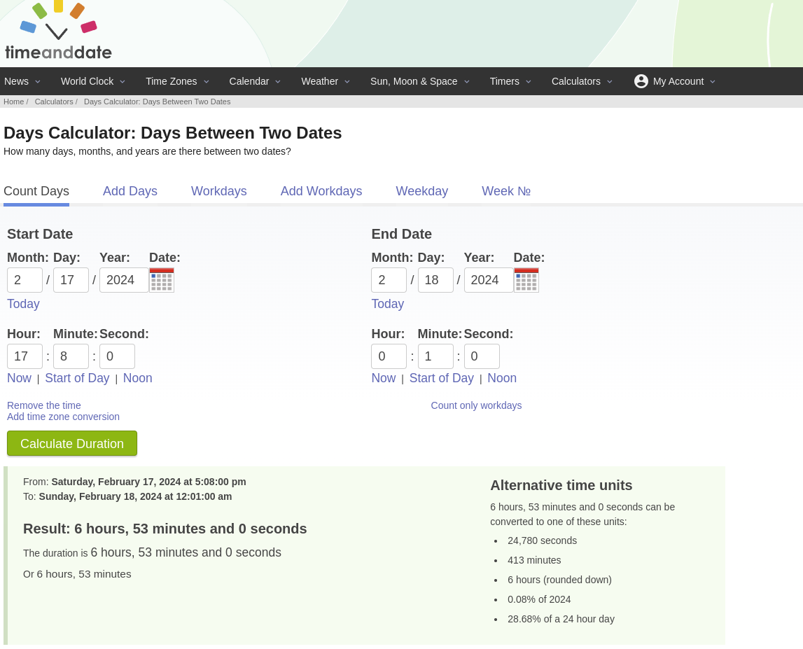Viewport: 803px width, 649px height.
Task: Focus the end Second field
Action: (x=482, y=356)
